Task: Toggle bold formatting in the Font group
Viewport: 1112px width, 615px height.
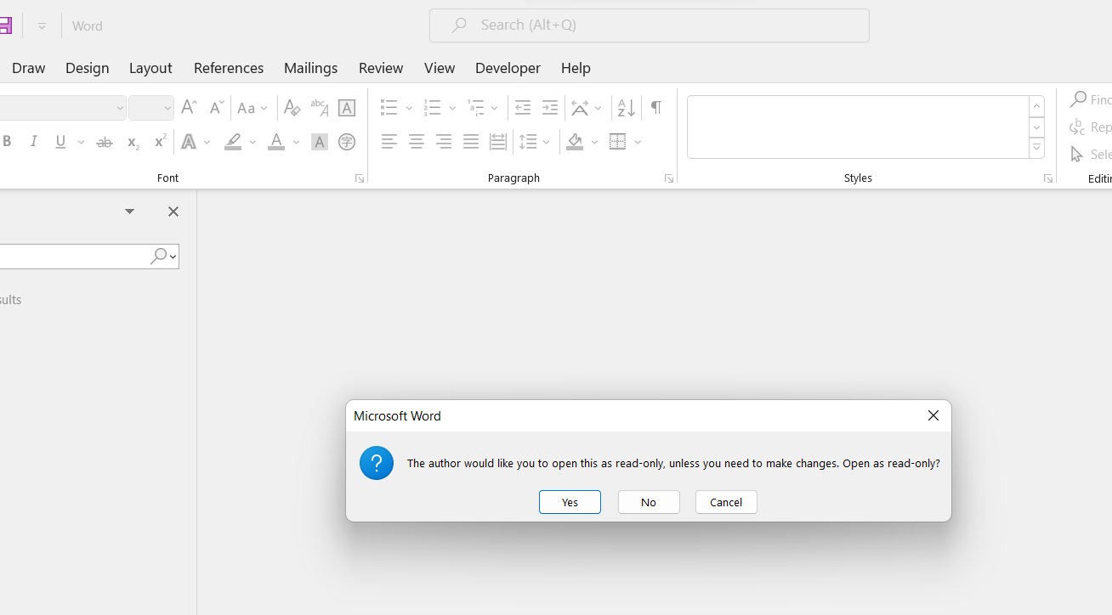Action: 7,141
